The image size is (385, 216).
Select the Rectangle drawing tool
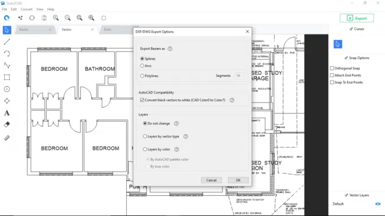pyautogui.click(x=7, y=77)
